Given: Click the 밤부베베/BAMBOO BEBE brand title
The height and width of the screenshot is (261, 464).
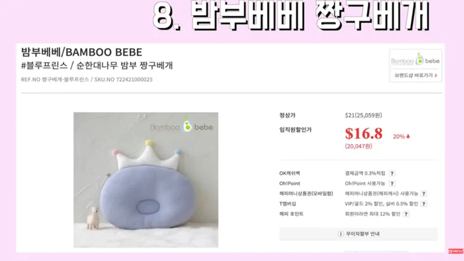Looking at the screenshot, I should (82, 52).
